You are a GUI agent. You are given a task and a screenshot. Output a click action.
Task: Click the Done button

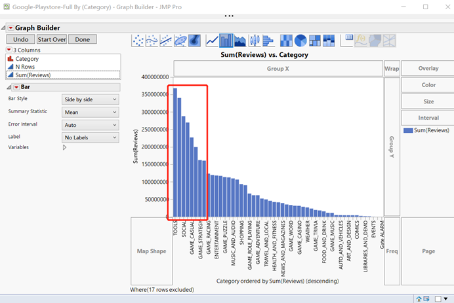[x=83, y=39]
